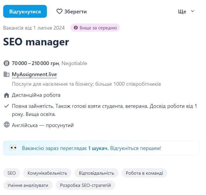Click the Зберегти save label
Viewport: 206px width, 195px height.
(75, 12)
